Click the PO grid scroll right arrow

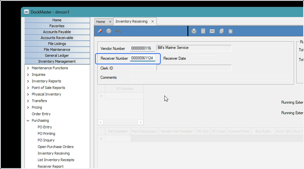[x=140, y=122]
